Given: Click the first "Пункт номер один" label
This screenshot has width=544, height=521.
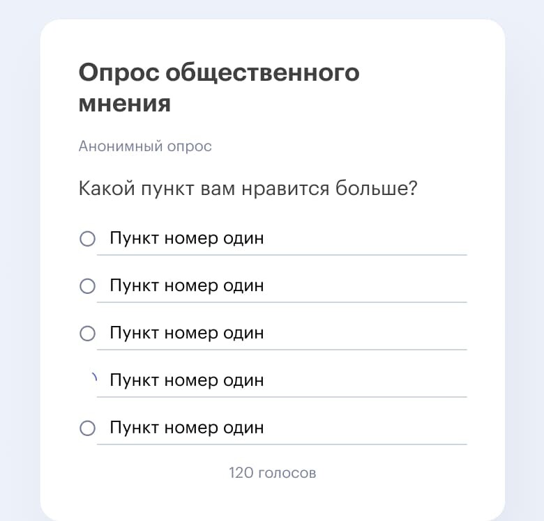Looking at the screenshot, I should 187,238.
